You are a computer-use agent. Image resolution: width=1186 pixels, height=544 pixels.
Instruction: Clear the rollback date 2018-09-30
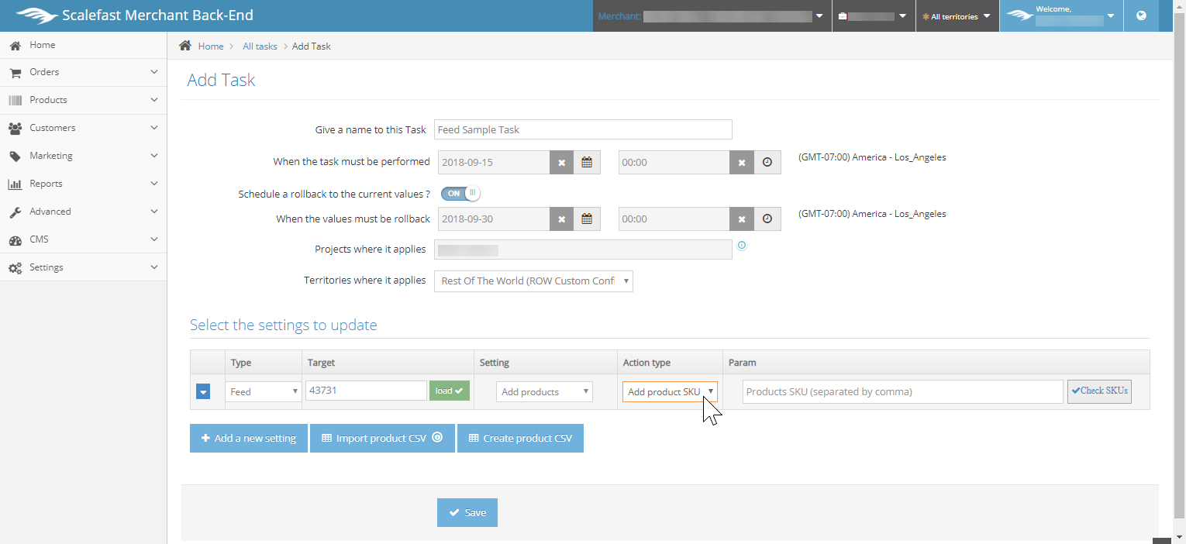561,219
